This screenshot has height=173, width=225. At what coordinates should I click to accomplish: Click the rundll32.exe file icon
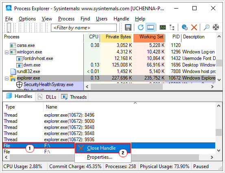click(13, 71)
